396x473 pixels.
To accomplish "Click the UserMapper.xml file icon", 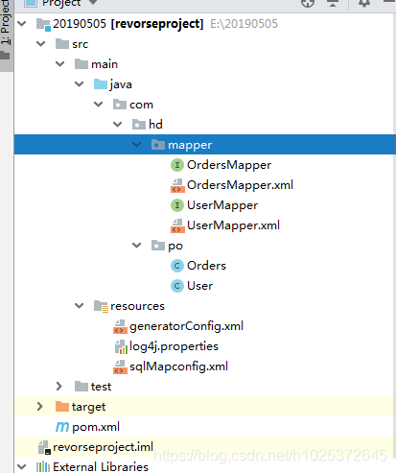I will (x=177, y=225).
